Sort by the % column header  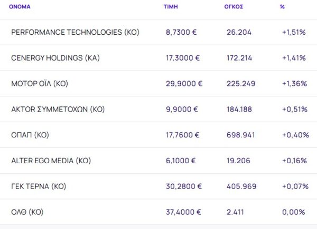282,7
